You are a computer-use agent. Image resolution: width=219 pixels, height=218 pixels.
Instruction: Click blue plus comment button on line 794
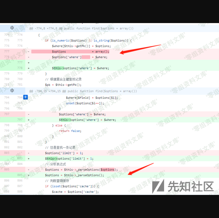(x=25, y=97)
